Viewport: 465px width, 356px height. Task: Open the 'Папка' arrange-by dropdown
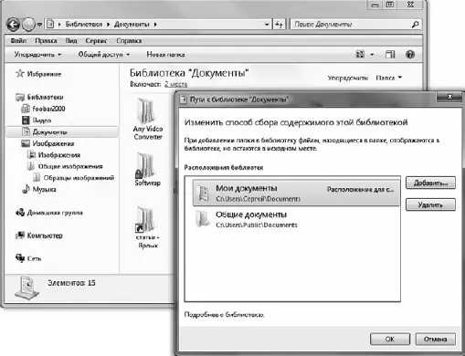pos(389,78)
